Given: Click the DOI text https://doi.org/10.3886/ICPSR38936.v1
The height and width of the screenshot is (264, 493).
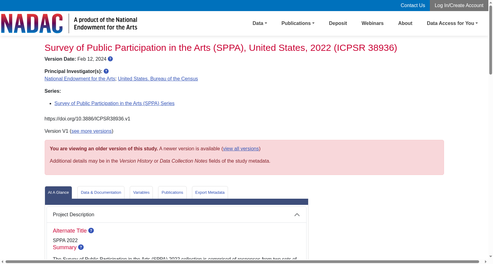Looking at the screenshot, I should [x=88, y=119].
